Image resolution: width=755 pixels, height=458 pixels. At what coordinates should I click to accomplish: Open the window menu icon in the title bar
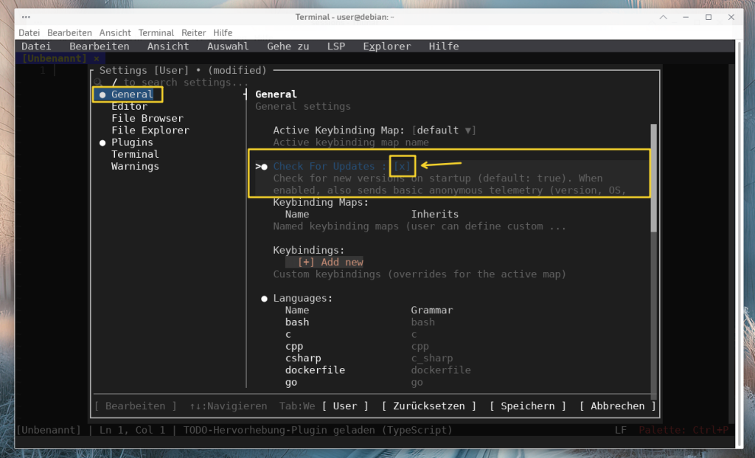click(x=26, y=17)
